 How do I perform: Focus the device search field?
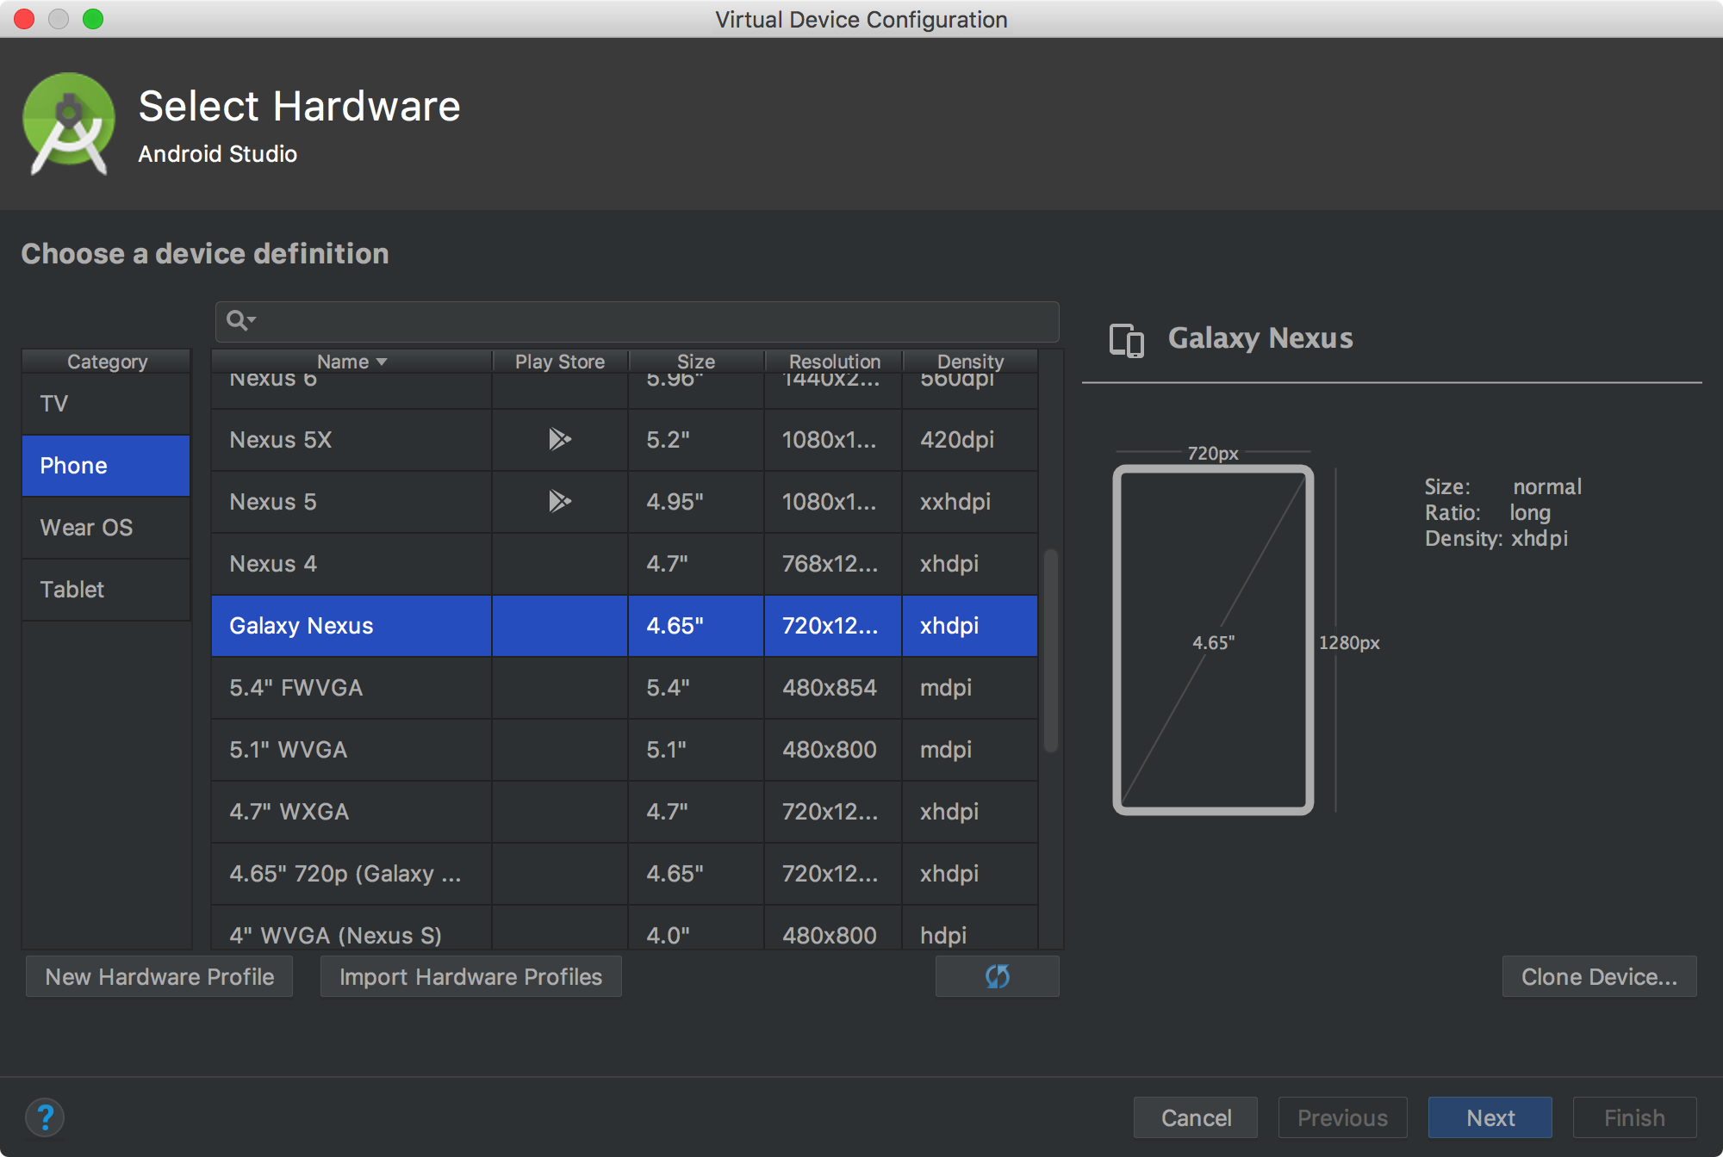tap(638, 321)
